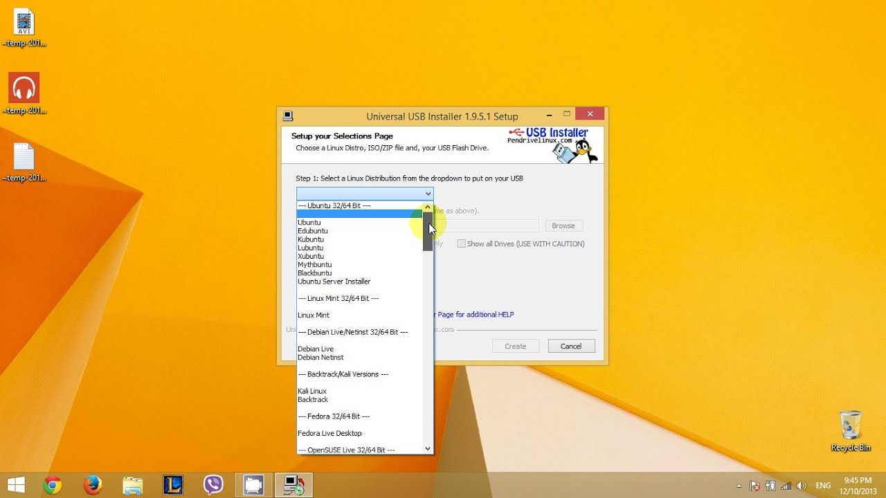Open the network signal tray icon
886x498 pixels.
tap(786, 486)
